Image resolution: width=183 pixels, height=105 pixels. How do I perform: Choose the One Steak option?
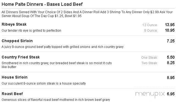click(x=149, y=58)
